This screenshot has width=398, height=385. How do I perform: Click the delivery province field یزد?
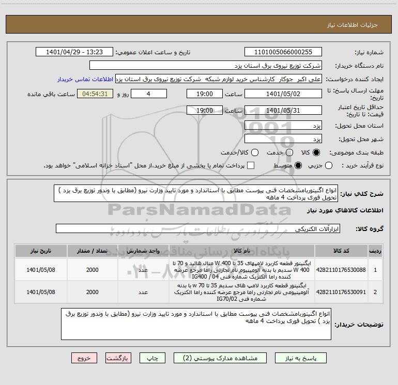pyautogui.click(x=283, y=126)
